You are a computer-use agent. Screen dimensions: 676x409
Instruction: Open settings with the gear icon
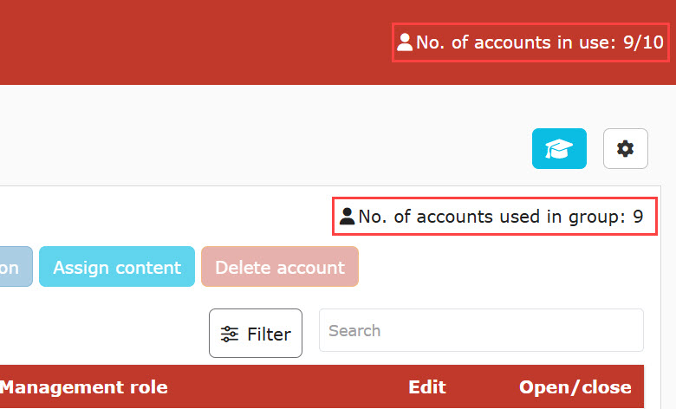pyautogui.click(x=625, y=149)
